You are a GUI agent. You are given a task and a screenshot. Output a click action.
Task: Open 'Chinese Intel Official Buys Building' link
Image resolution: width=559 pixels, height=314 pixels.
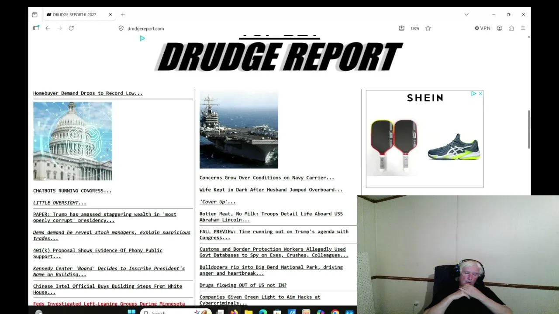click(x=107, y=289)
